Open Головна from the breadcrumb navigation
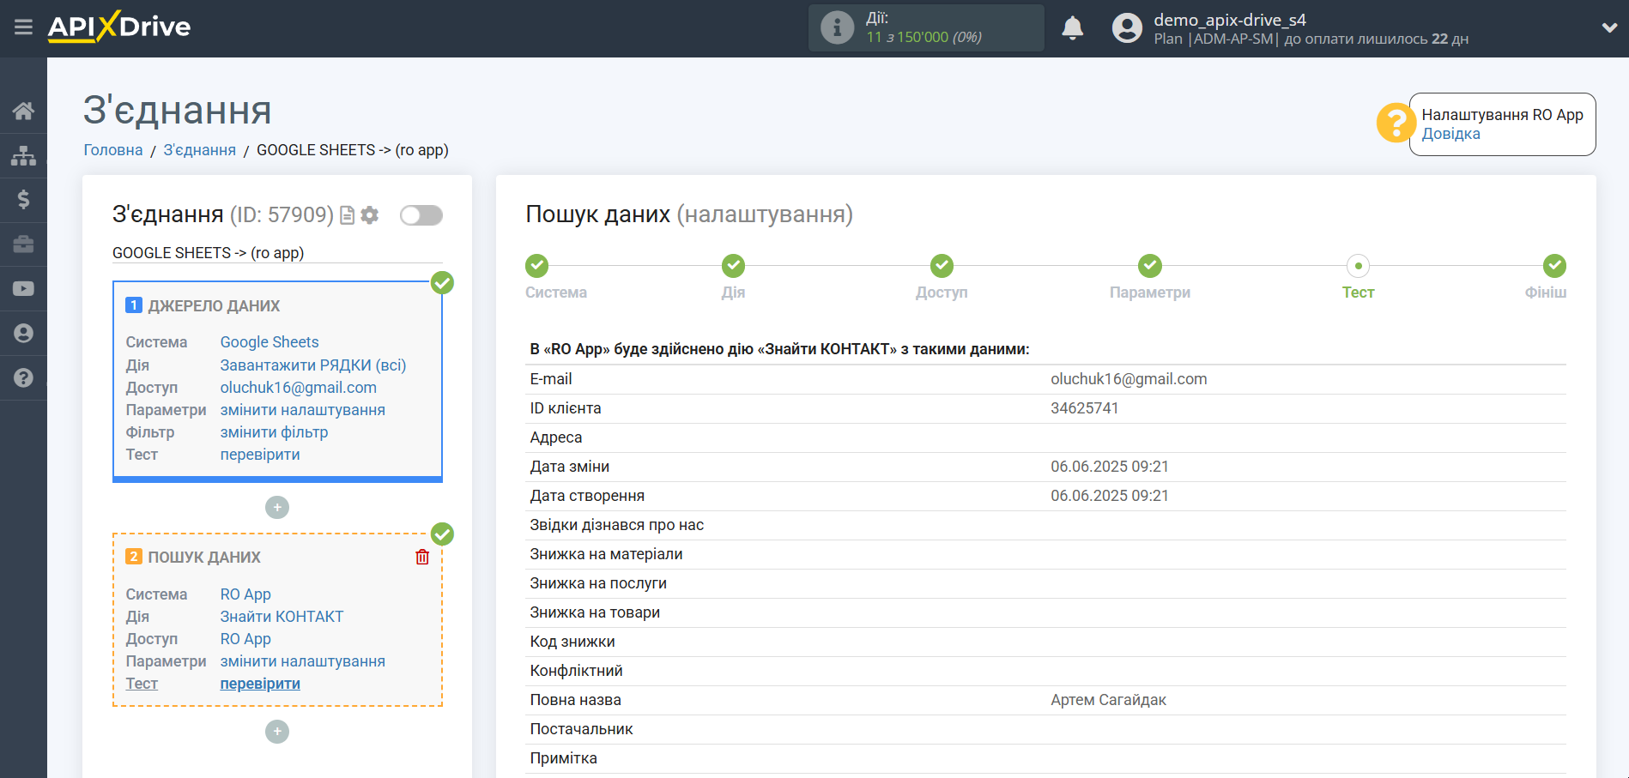Viewport: 1629px width, 778px height. [x=112, y=150]
